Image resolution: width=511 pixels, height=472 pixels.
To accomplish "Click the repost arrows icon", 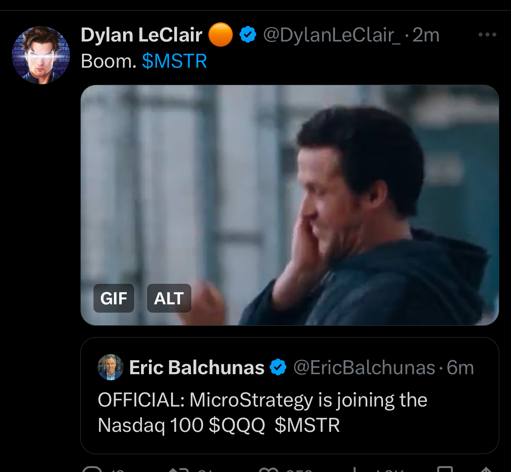I will tap(178, 469).
